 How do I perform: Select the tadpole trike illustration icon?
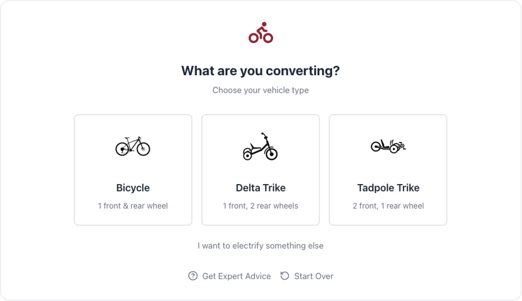(388, 146)
